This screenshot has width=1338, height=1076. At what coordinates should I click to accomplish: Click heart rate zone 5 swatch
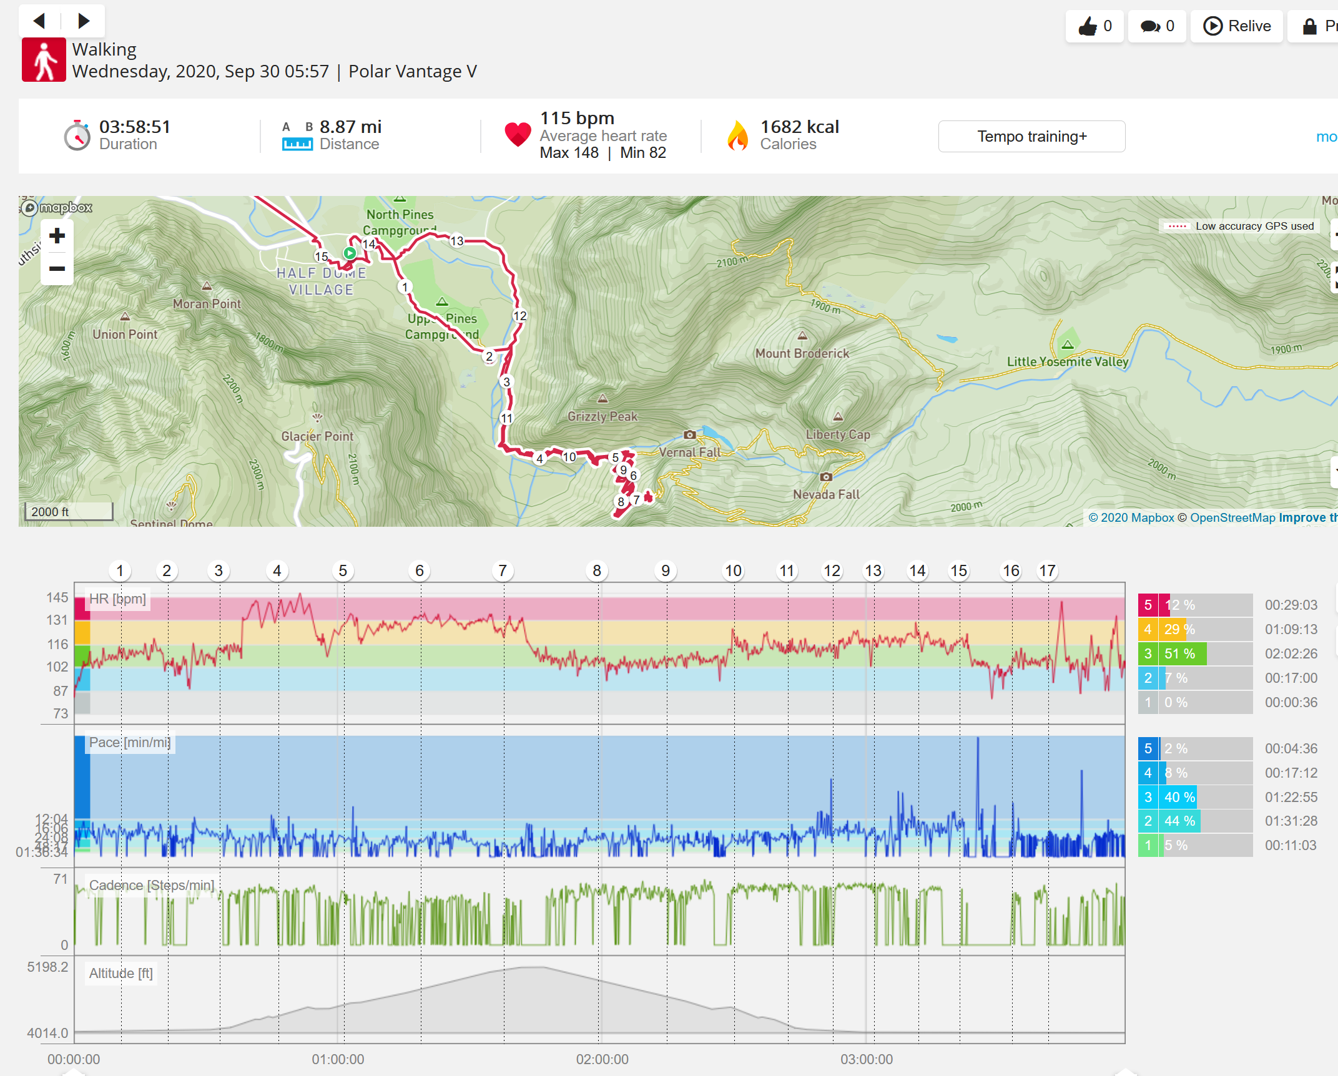1148,605
